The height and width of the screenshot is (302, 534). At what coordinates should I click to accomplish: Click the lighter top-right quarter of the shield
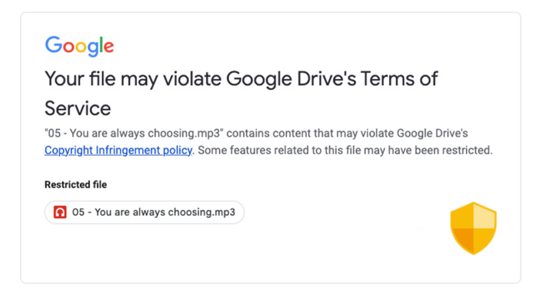485,217
